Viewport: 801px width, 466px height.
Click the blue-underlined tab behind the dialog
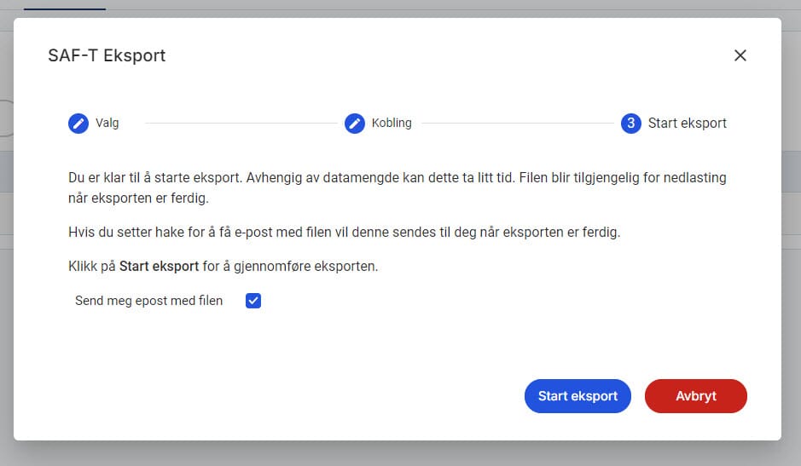pos(64,7)
